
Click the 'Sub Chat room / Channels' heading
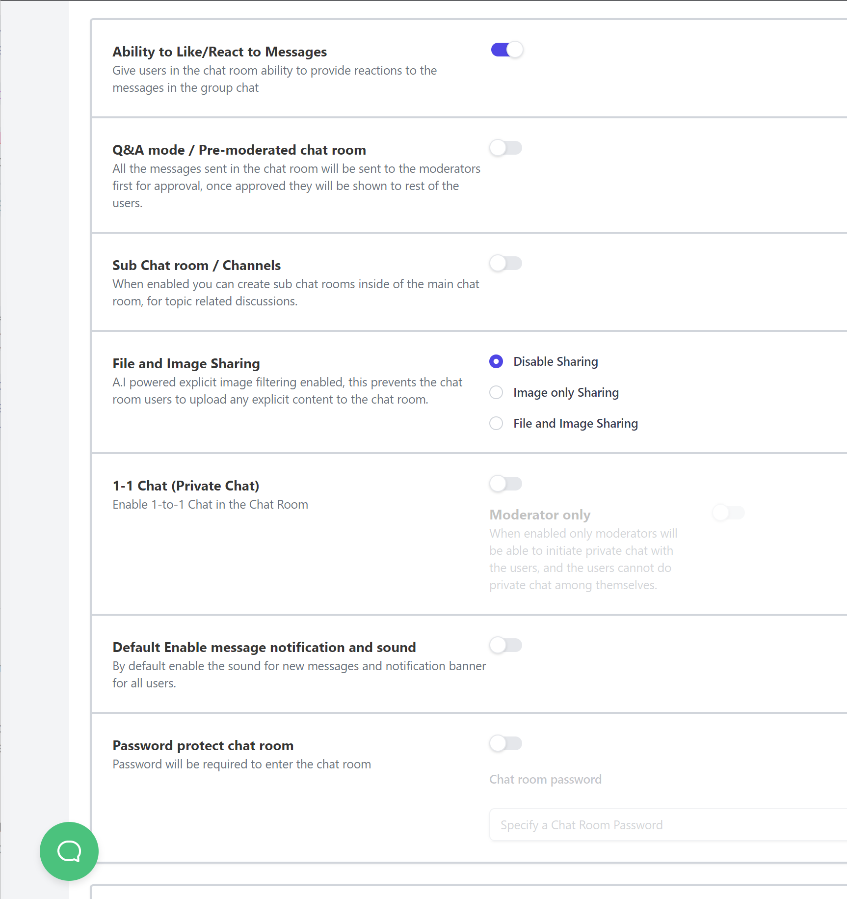(x=196, y=265)
